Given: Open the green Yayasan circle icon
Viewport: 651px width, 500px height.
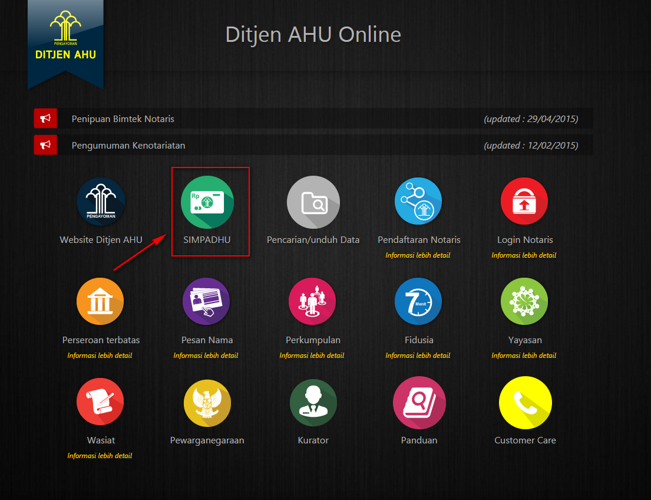Looking at the screenshot, I should (x=524, y=301).
